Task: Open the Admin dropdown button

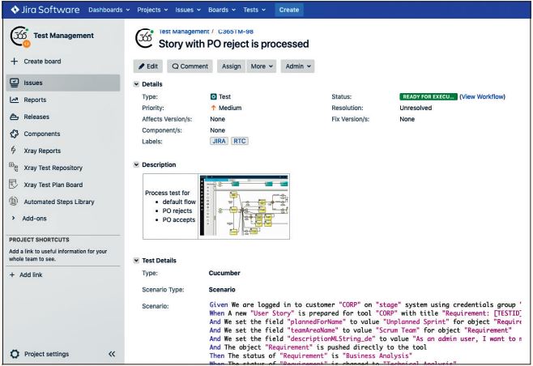Action: [297, 66]
